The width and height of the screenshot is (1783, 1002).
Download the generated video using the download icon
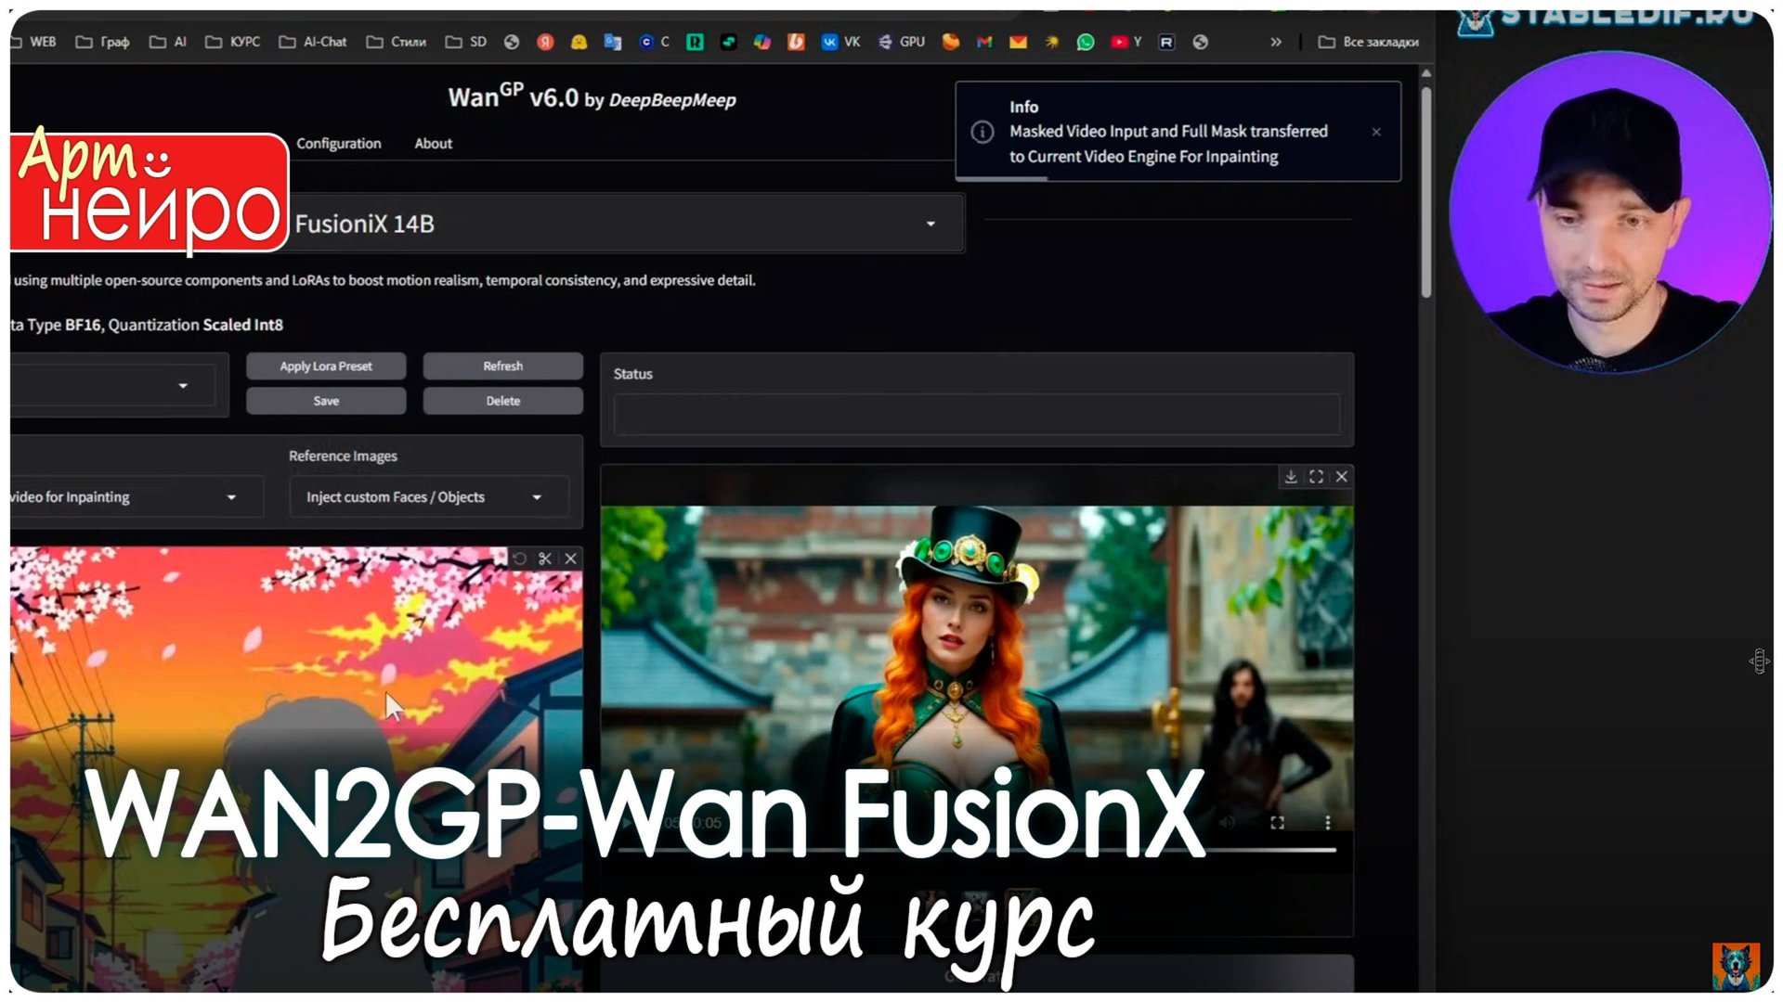click(1291, 477)
